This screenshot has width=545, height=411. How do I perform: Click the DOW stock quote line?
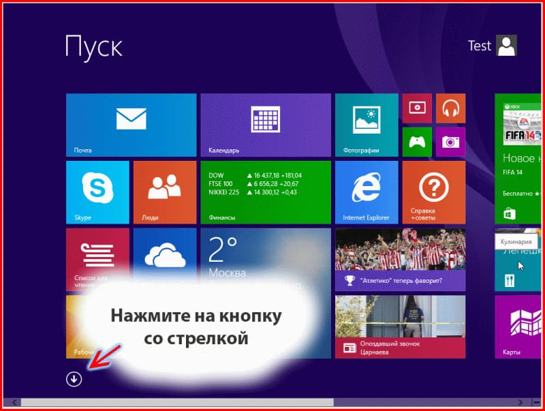pyautogui.click(x=255, y=176)
